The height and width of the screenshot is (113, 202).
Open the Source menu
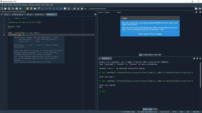(x=15, y=5)
